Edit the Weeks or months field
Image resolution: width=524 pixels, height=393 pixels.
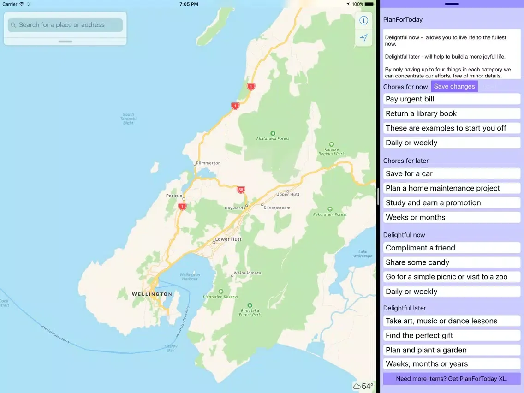click(452, 217)
